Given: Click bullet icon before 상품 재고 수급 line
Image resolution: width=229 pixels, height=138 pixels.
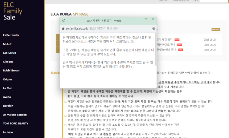Looking at the screenshot, I should tap(65, 116).
